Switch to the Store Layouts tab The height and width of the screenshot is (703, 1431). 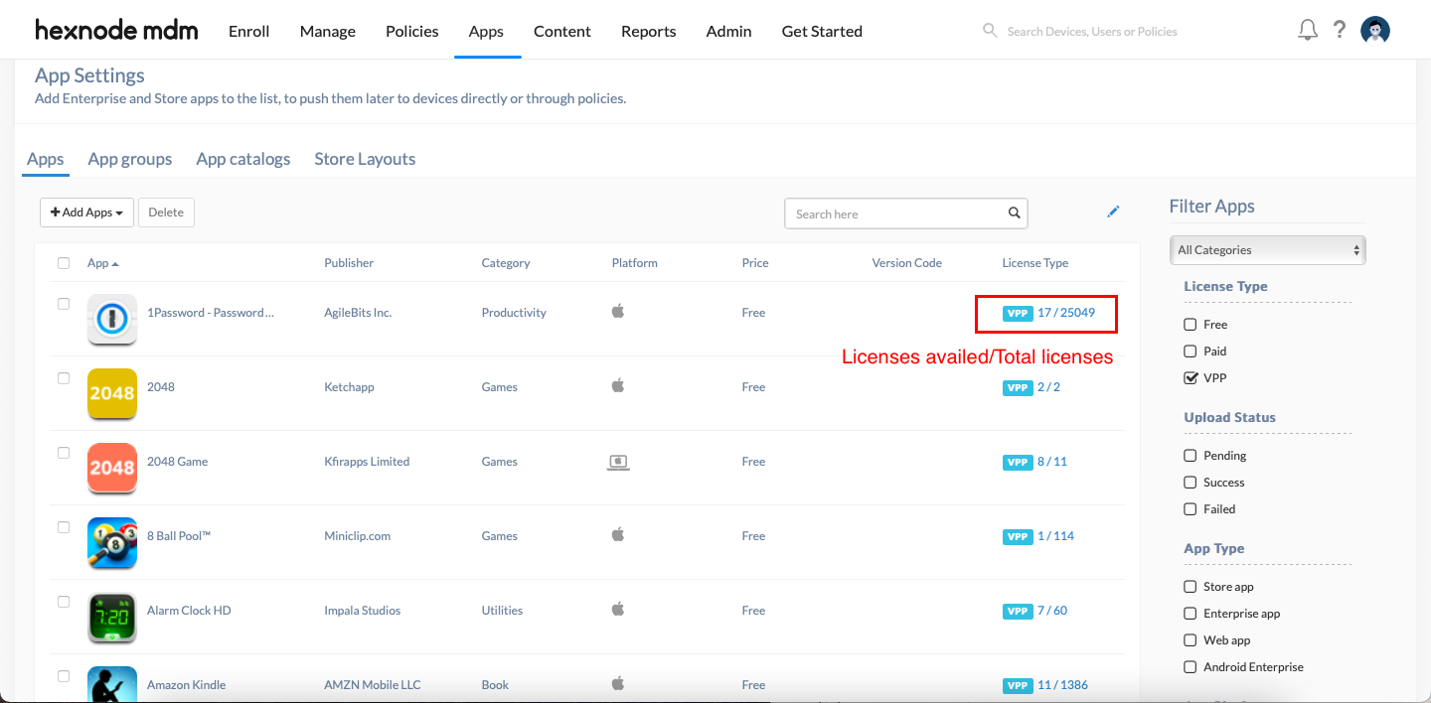(x=365, y=159)
